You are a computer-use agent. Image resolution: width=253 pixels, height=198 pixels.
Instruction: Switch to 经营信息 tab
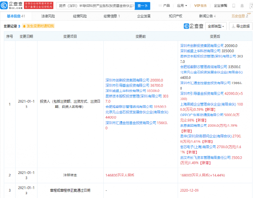pyautogui.click(x=112, y=16)
